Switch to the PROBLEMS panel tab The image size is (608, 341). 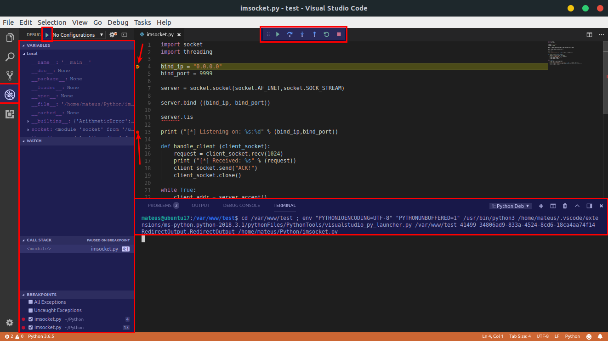(x=163, y=206)
